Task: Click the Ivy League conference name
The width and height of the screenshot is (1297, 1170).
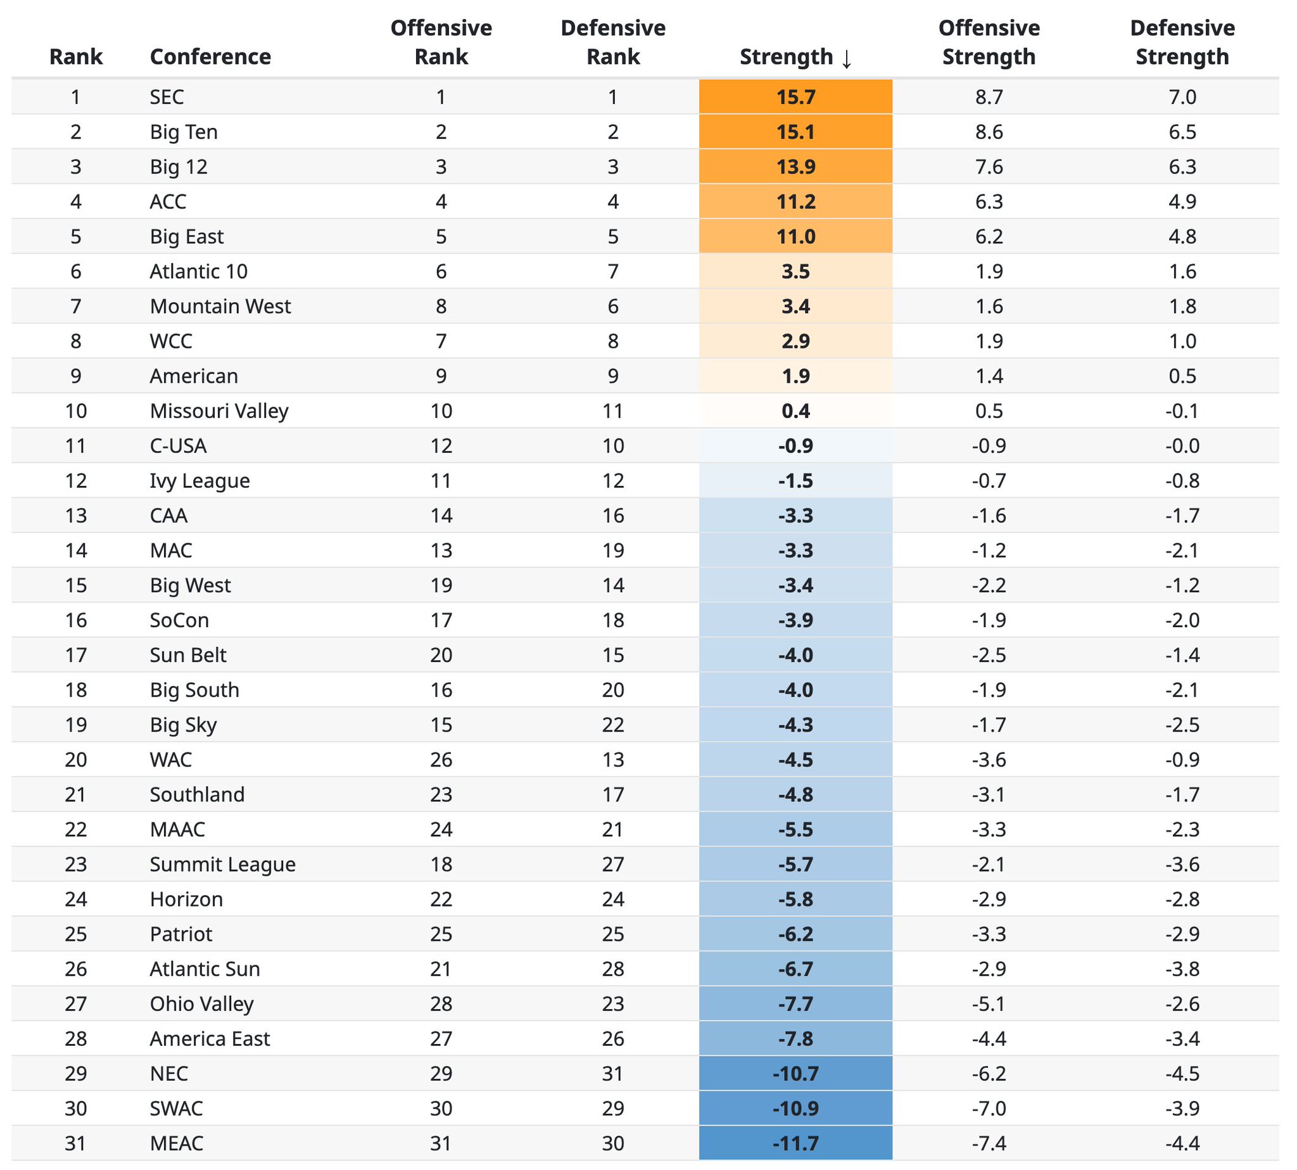Action: (199, 481)
